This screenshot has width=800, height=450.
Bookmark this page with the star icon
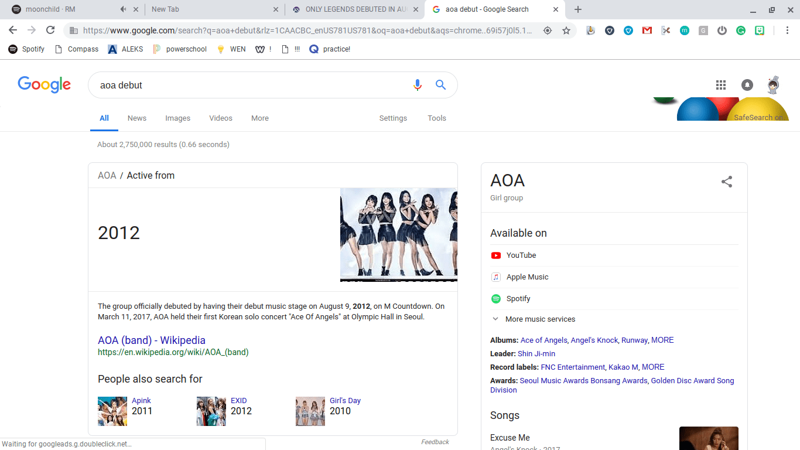(x=566, y=30)
